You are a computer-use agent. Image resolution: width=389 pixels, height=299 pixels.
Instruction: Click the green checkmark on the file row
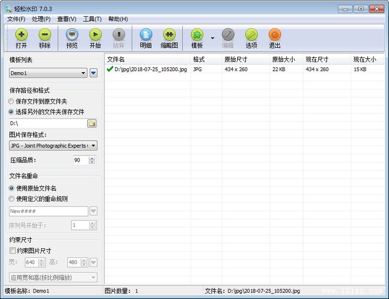110,69
